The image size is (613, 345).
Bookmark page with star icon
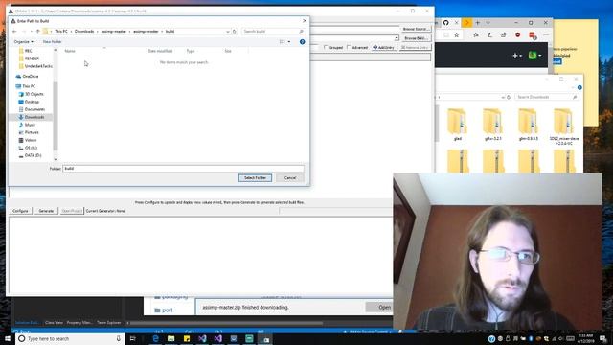click(x=456, y=35)
